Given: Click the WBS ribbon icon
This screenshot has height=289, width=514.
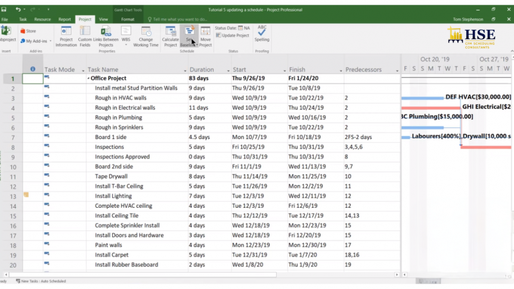Looking at the screenshot, I should tap(126, 35).
